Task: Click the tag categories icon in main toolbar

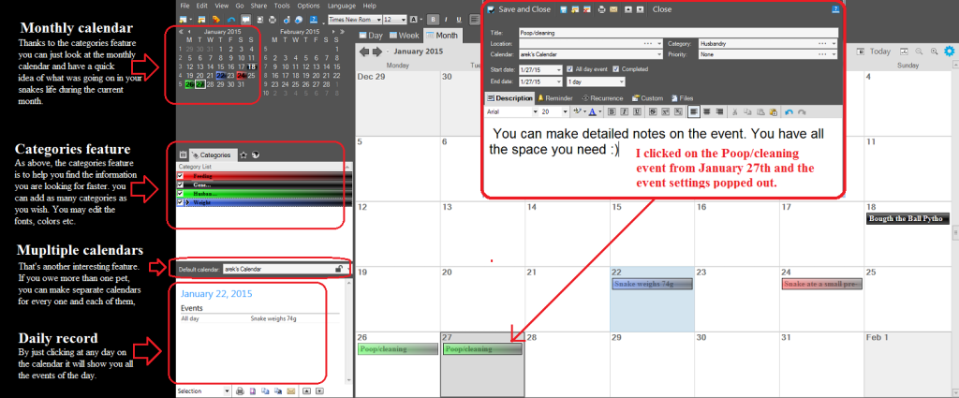Action: 216,20
